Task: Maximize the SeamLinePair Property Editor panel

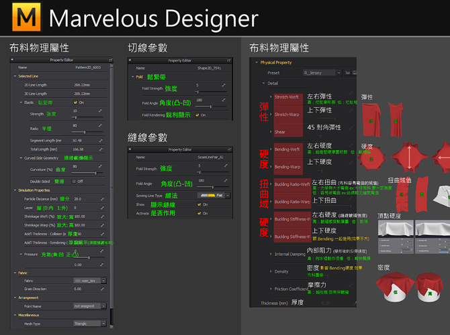Action: [x=229, y=149]
